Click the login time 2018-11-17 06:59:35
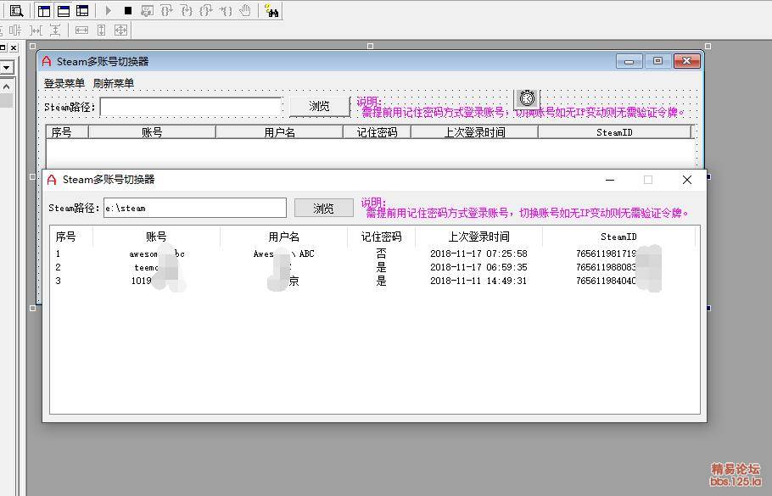The height and width of the screenshot is (496, 772). (478, 267)
